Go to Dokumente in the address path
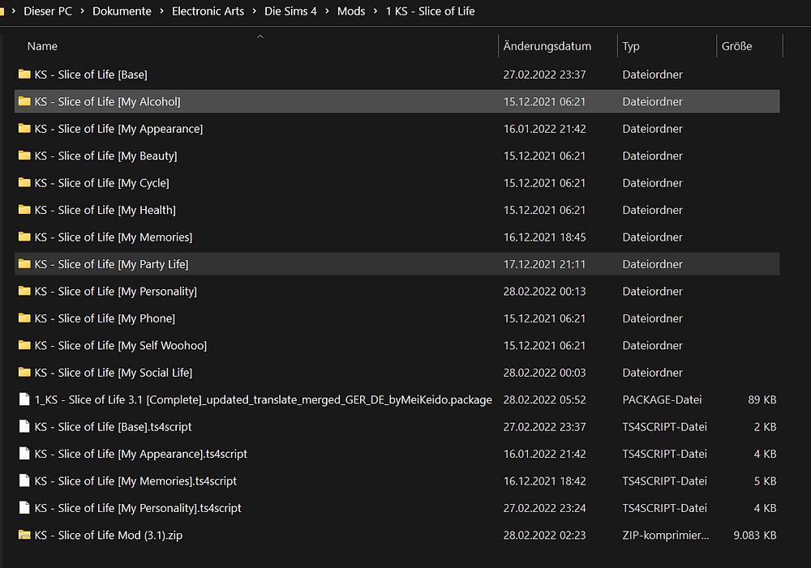This screenshot has height=568, width=811. click(122, 11)
